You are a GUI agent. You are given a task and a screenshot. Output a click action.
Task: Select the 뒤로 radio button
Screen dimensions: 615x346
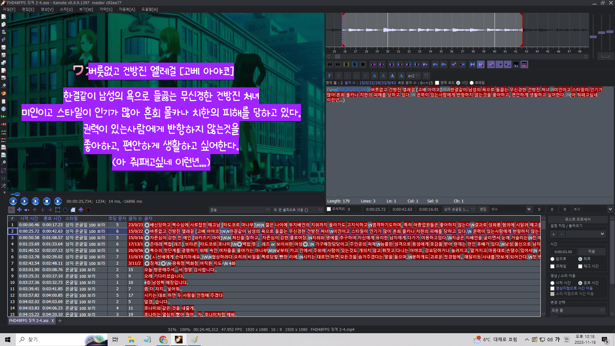[580, 259]
